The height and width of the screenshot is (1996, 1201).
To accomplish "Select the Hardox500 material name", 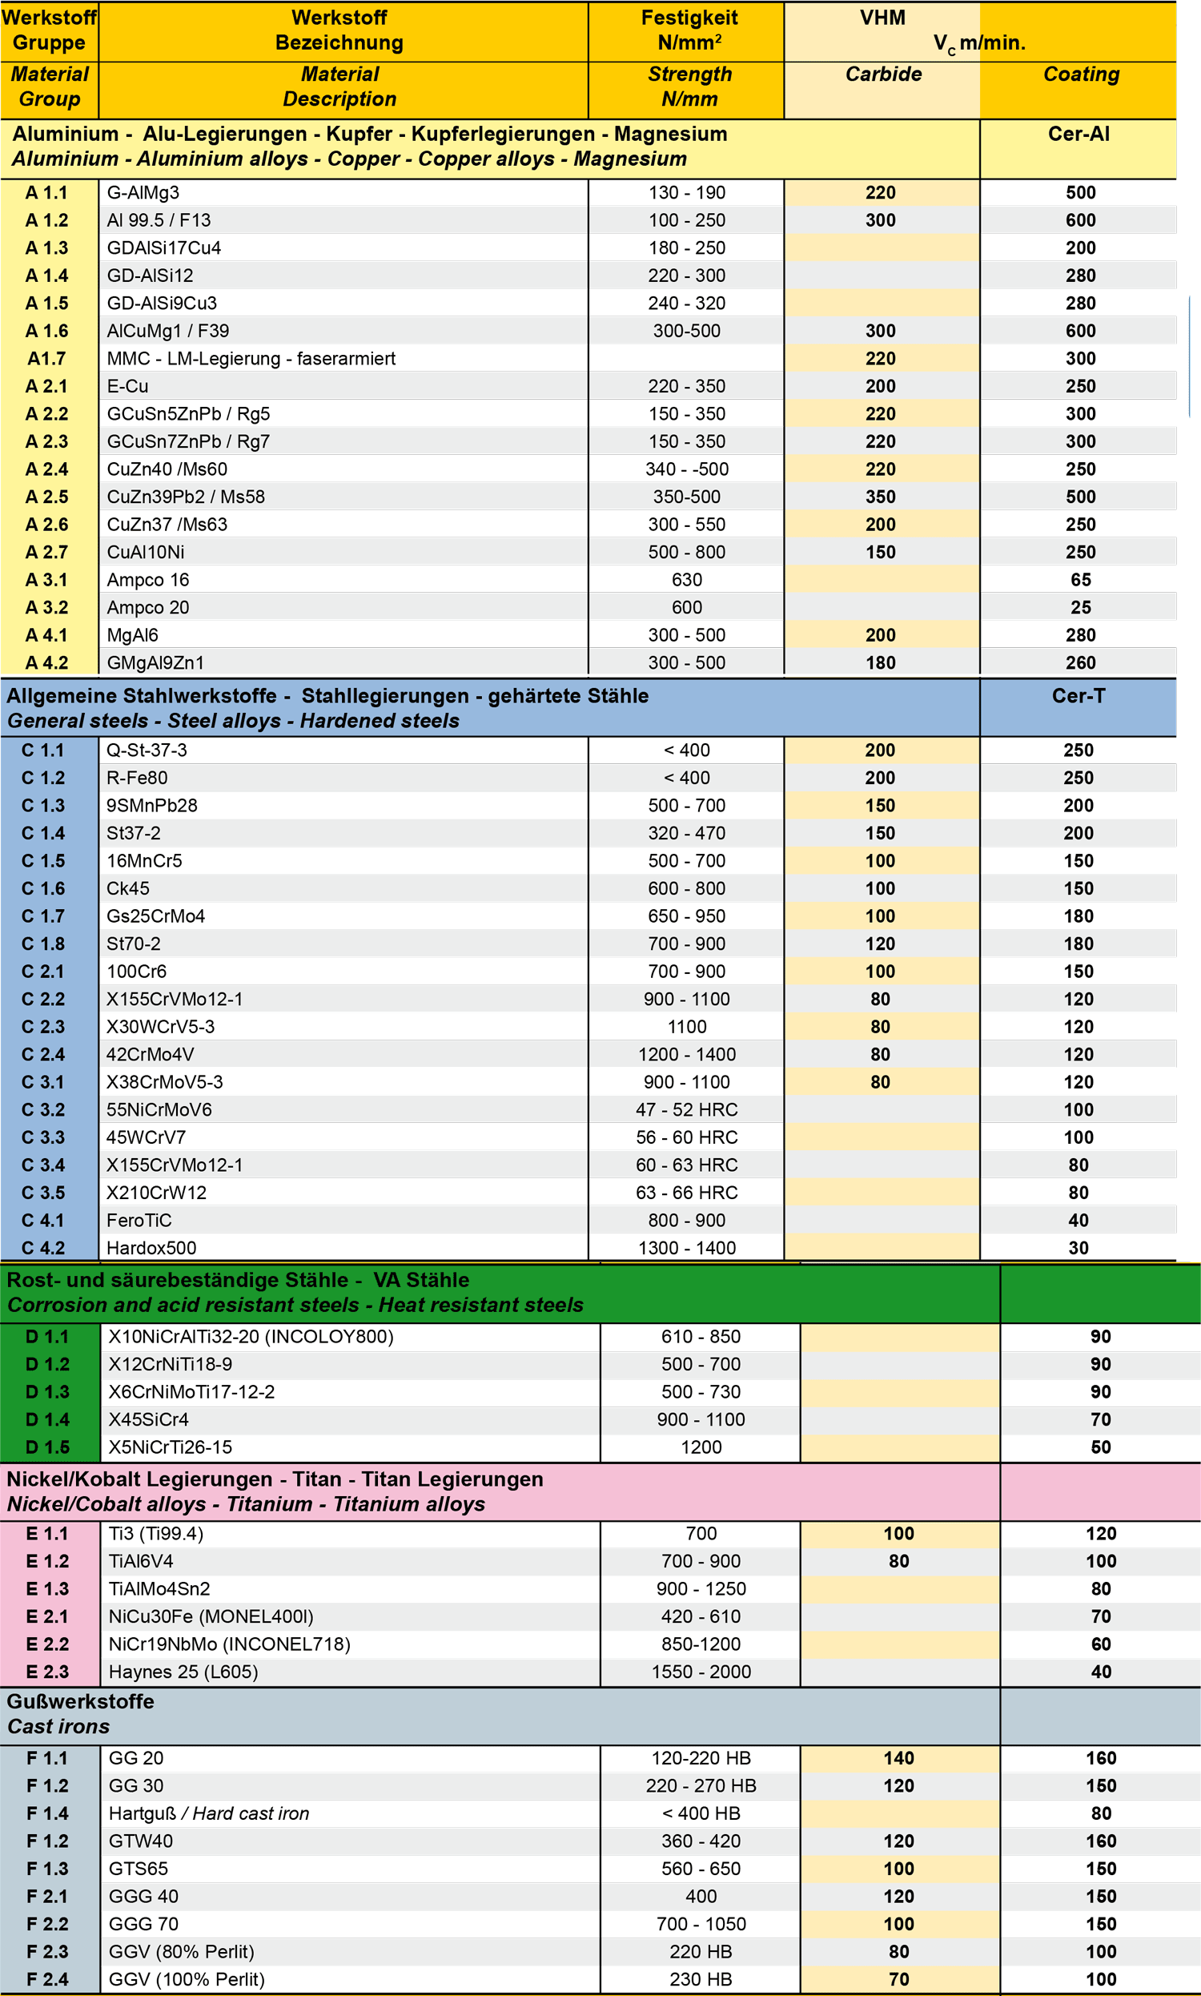I will [x=151, y=1247].
